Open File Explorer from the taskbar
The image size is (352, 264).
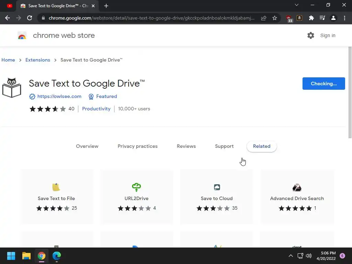click(26, 256)
